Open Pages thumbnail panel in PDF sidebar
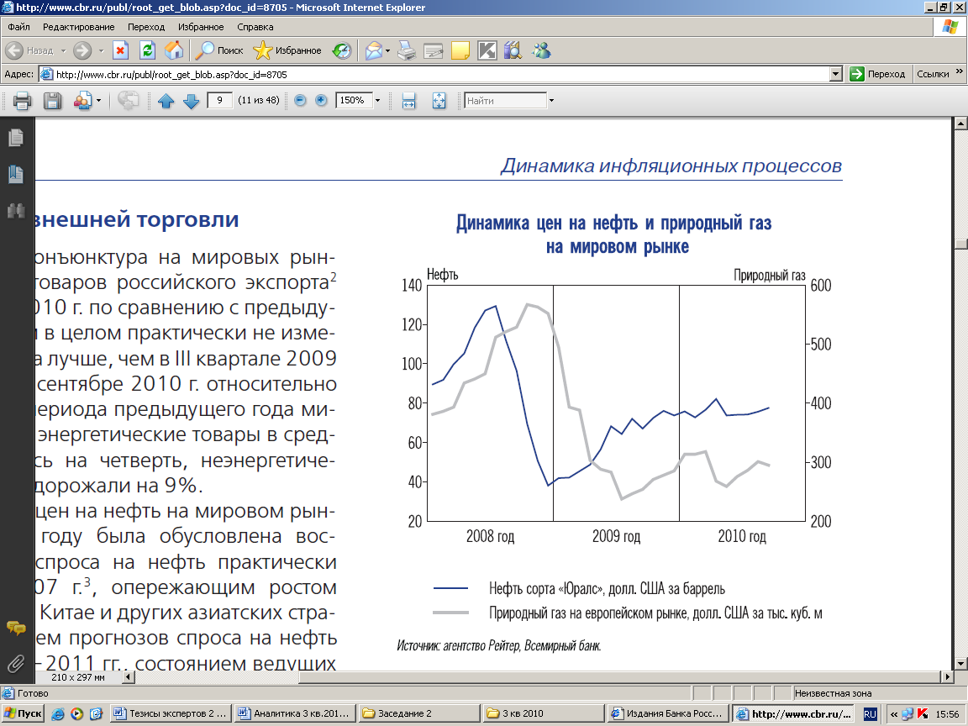 [16, 138]
